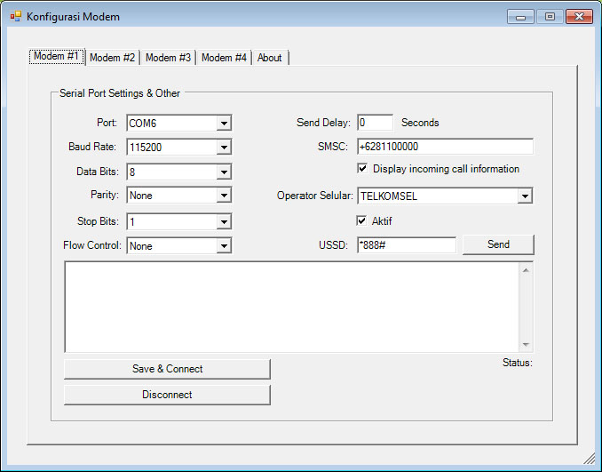Expand the Baud Rate dropdown

pyautogui.click(x=224, y=147)
